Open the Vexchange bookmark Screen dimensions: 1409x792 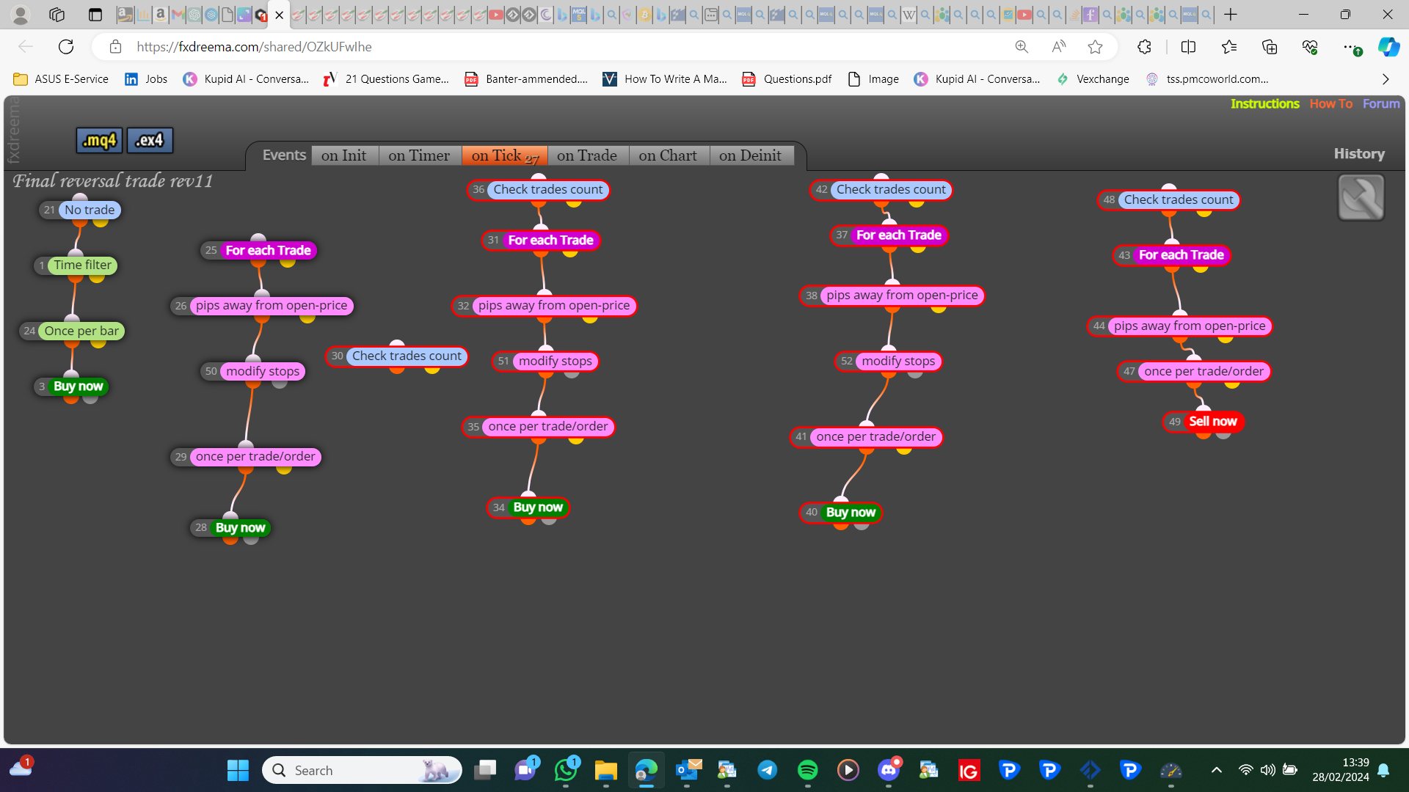(x=1093, y=79)
